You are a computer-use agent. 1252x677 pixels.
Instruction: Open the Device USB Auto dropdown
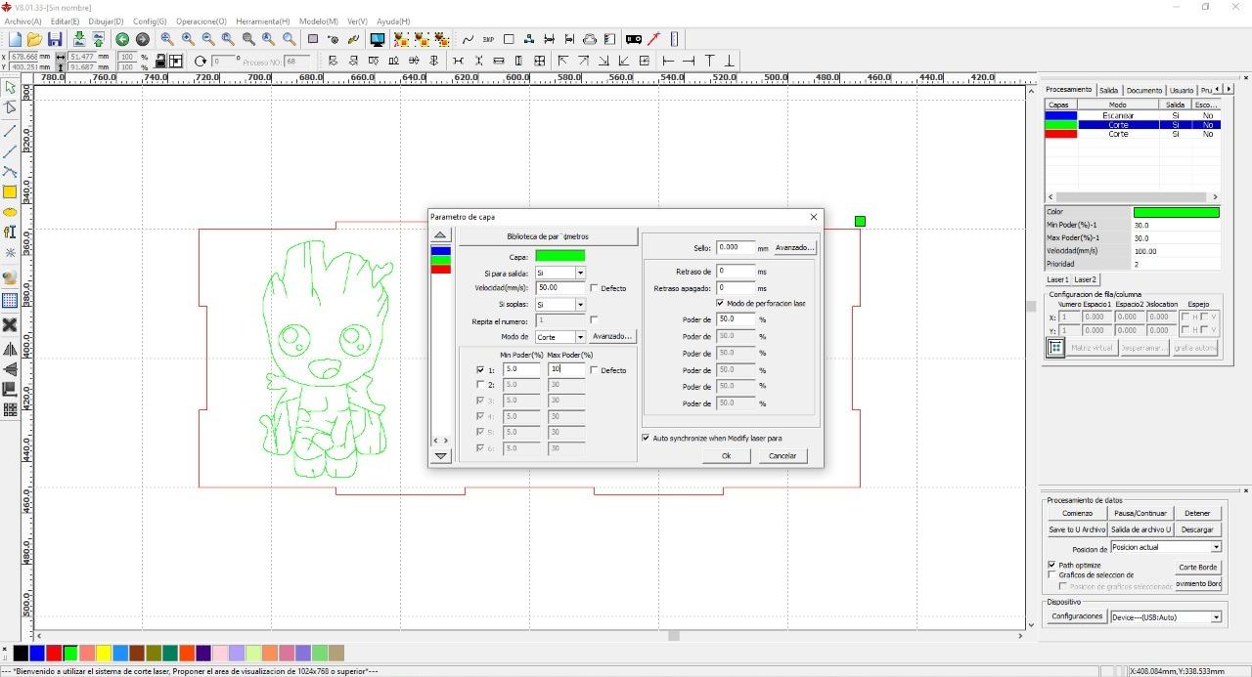coord(1216,617)
